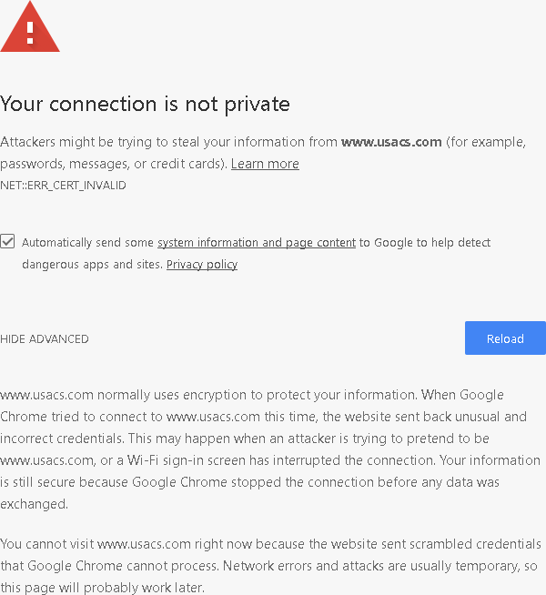Click the bold www.usacs.com domain name
This screenshot has width=546, height=595.
391,142
